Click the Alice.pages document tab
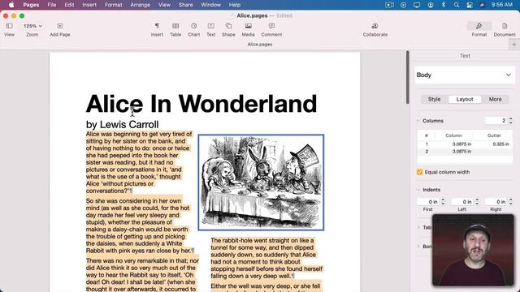Viewport: 520px width, 292px height. pyautogui.click(x=260, y=45)
